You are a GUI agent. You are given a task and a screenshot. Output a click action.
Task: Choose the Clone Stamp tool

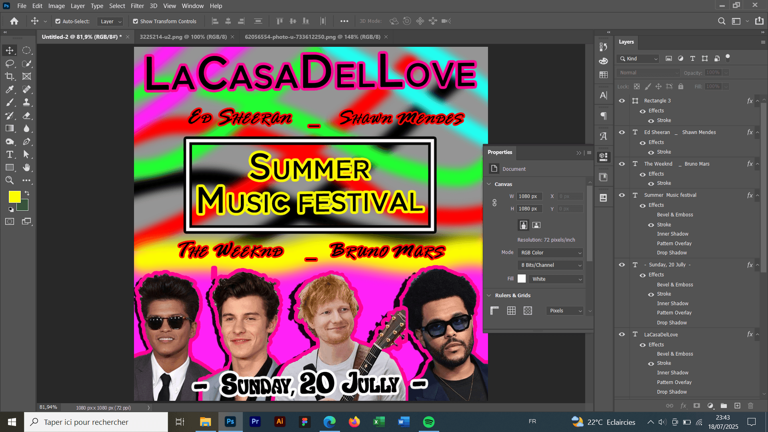point(26,102)
